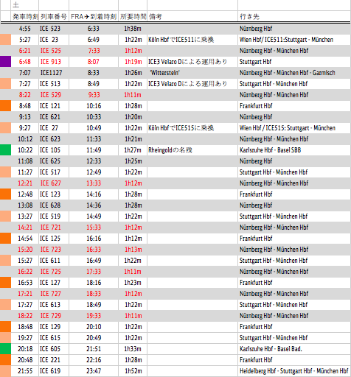Viewport: 351px width, 377px height.
Task: Select train number ICE 619
Action: point(50,371)
